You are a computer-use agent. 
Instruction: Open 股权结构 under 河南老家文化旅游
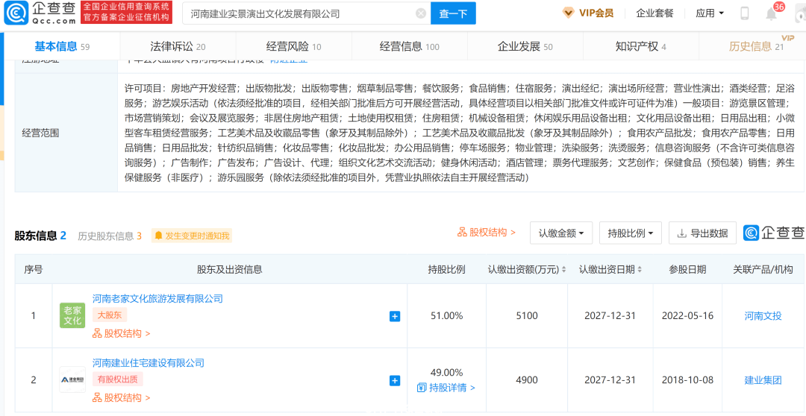point(122,334)
